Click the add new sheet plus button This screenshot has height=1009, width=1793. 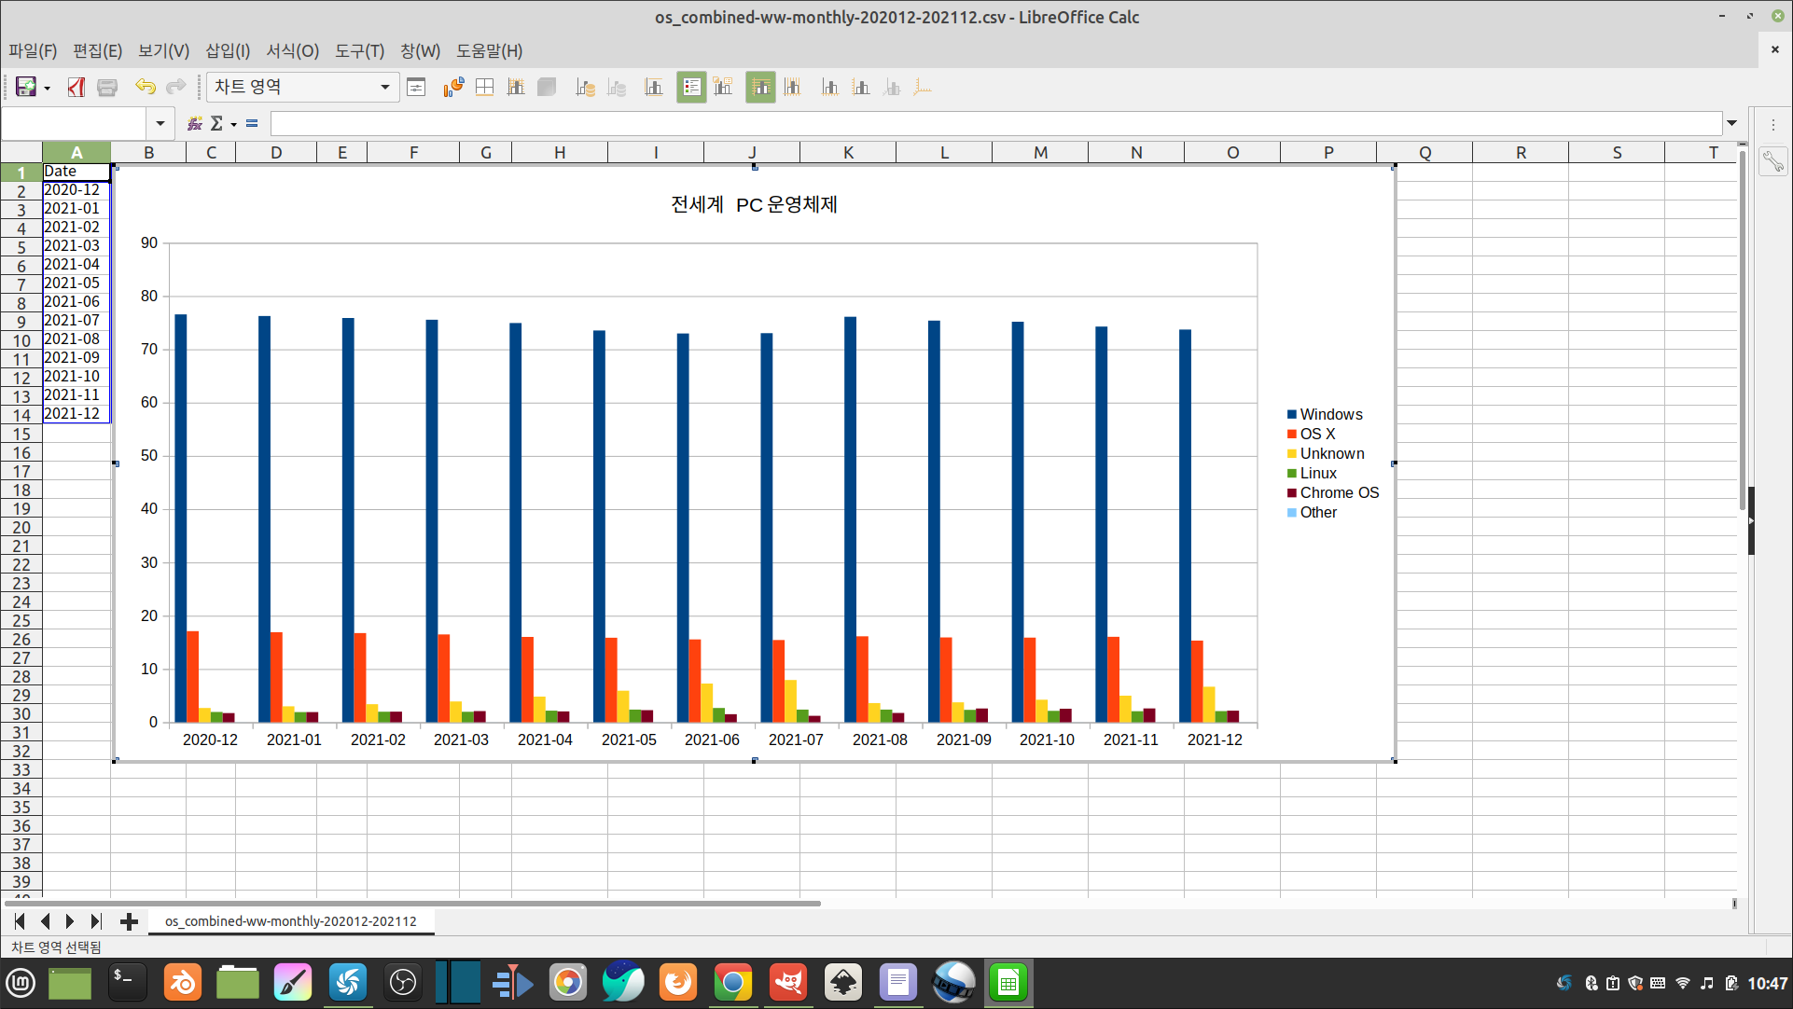tap(129, 921)
